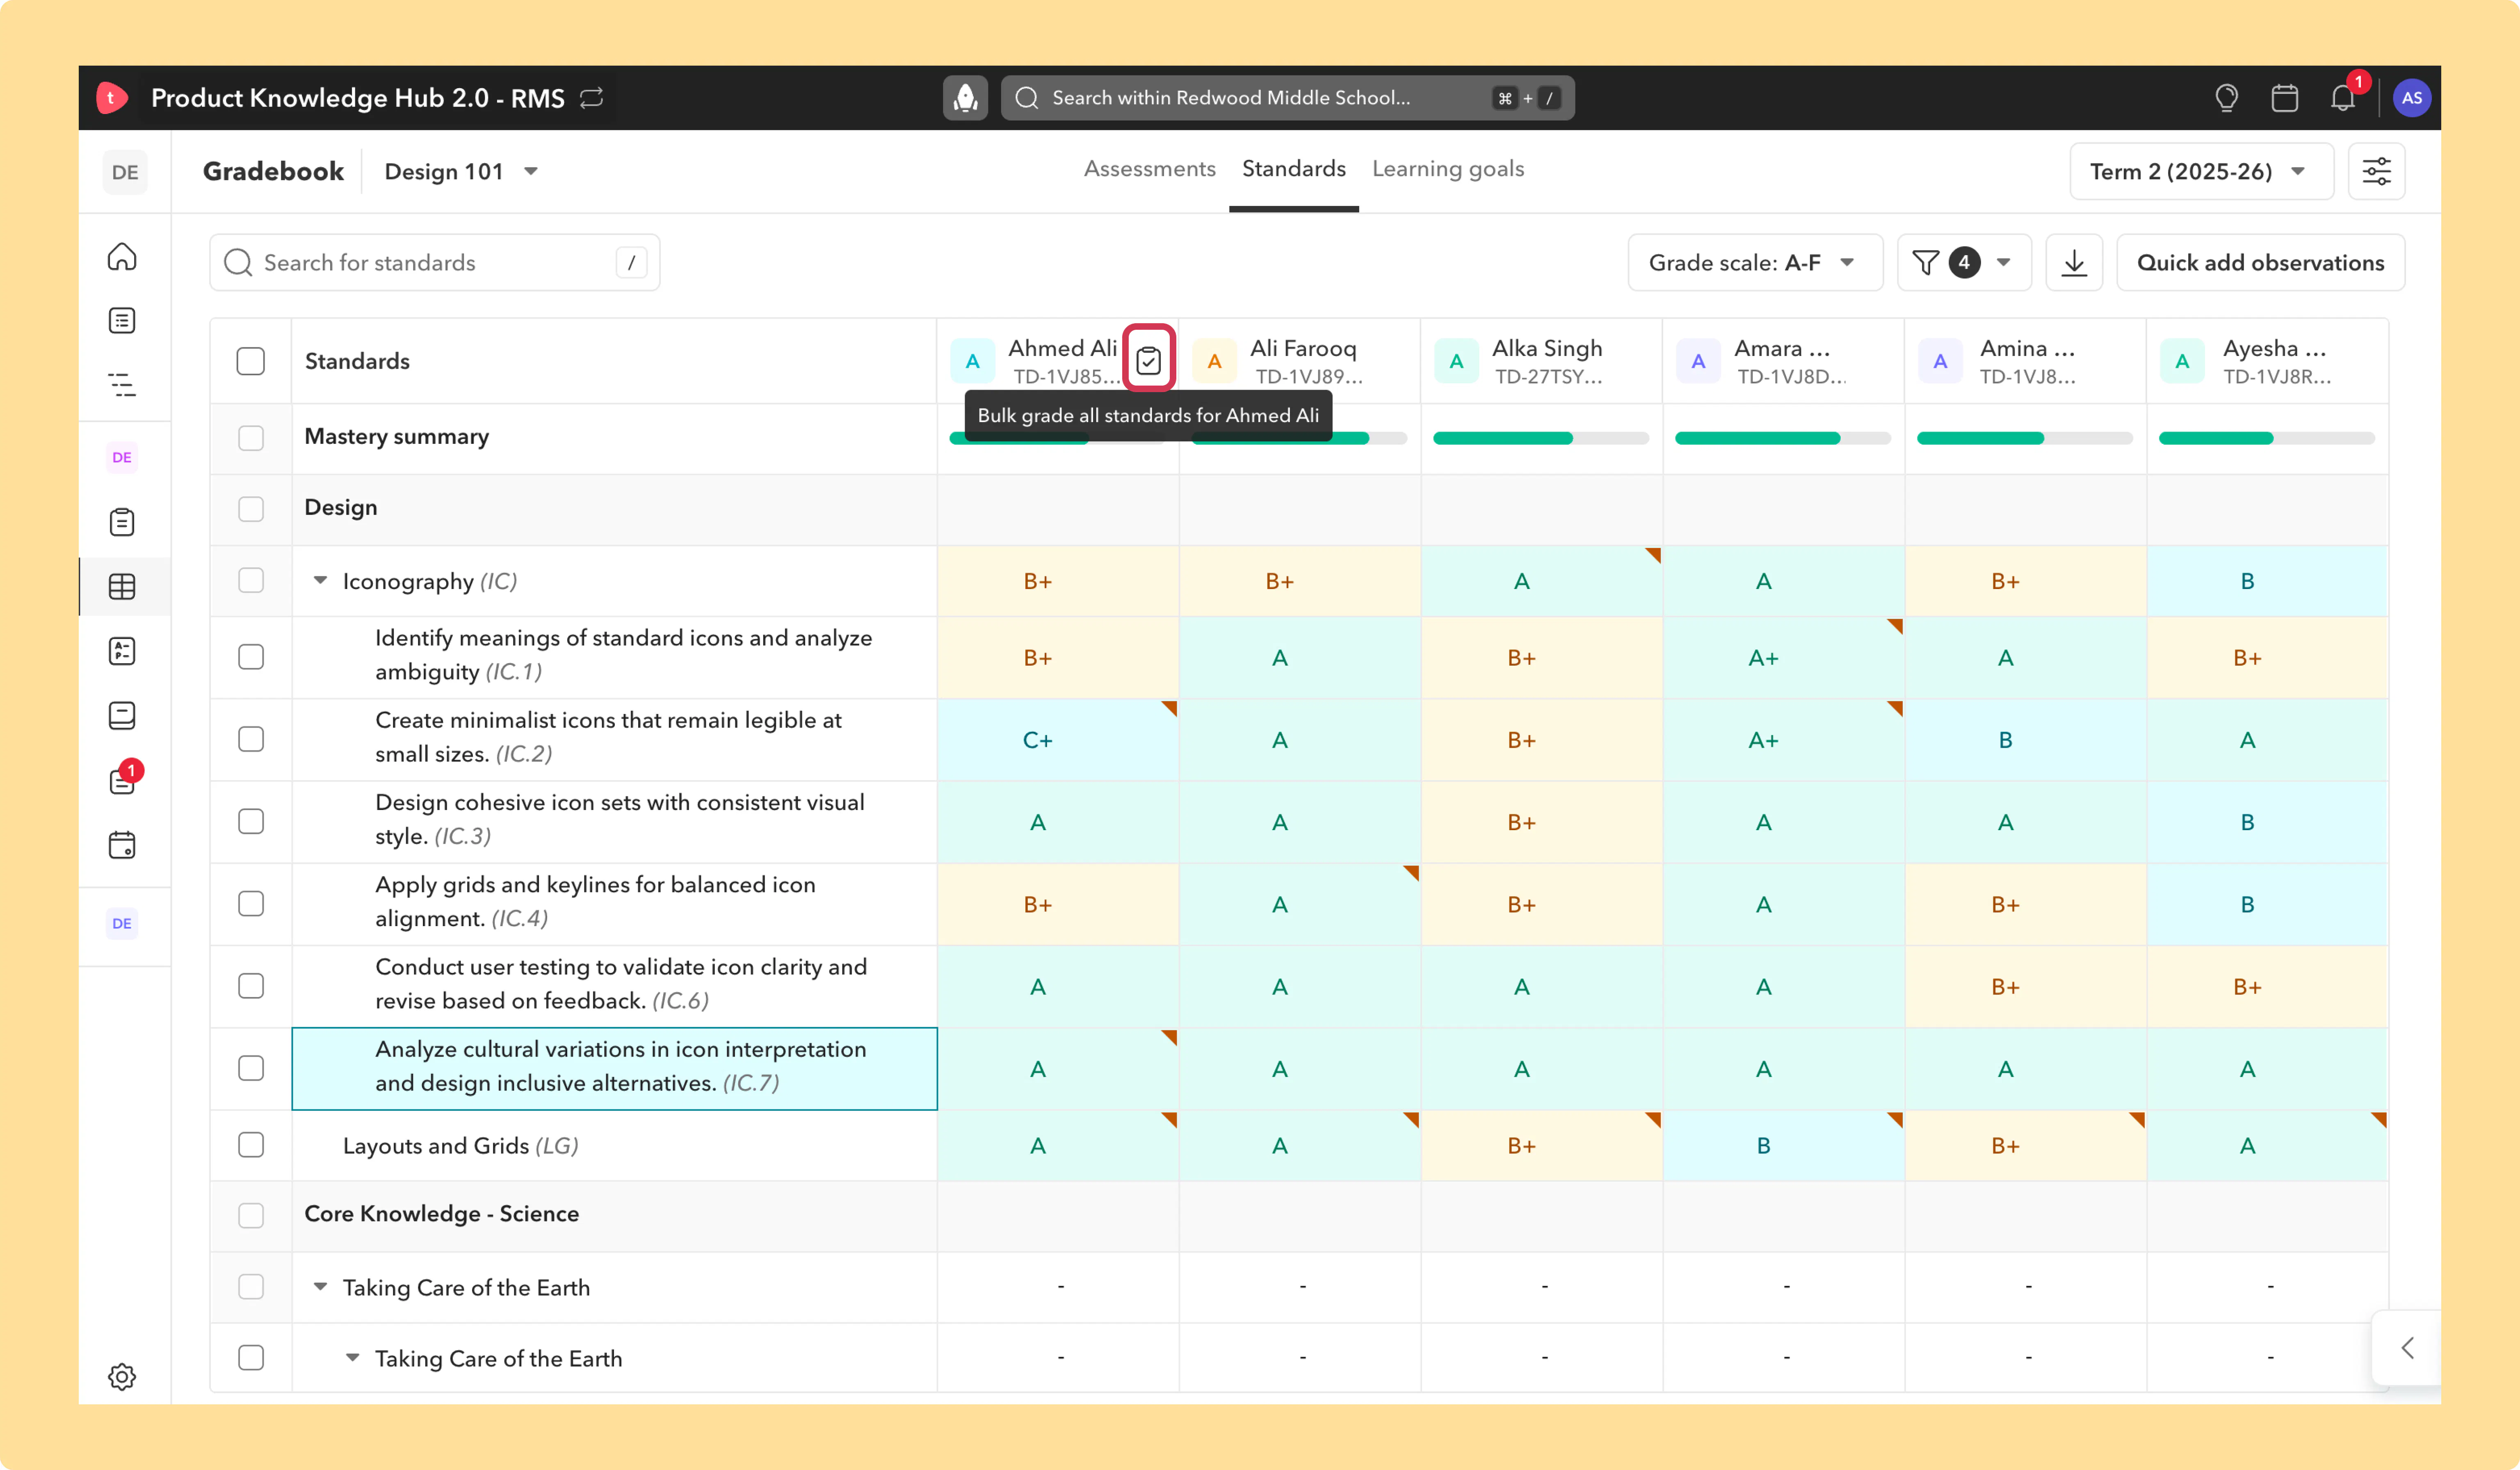
Task: Check the IC.3 cohesive icon sets checkbox
Action: point(251,821)
